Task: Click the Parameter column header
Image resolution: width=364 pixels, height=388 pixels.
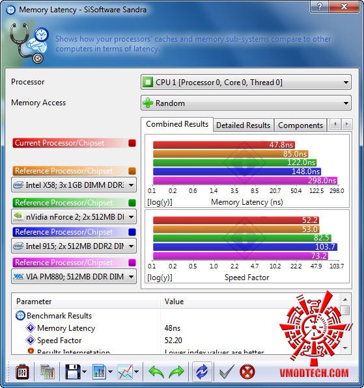Action: (86, 302)
